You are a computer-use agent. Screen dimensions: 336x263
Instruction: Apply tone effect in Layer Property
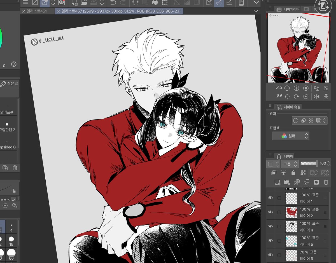click(311, 121)
